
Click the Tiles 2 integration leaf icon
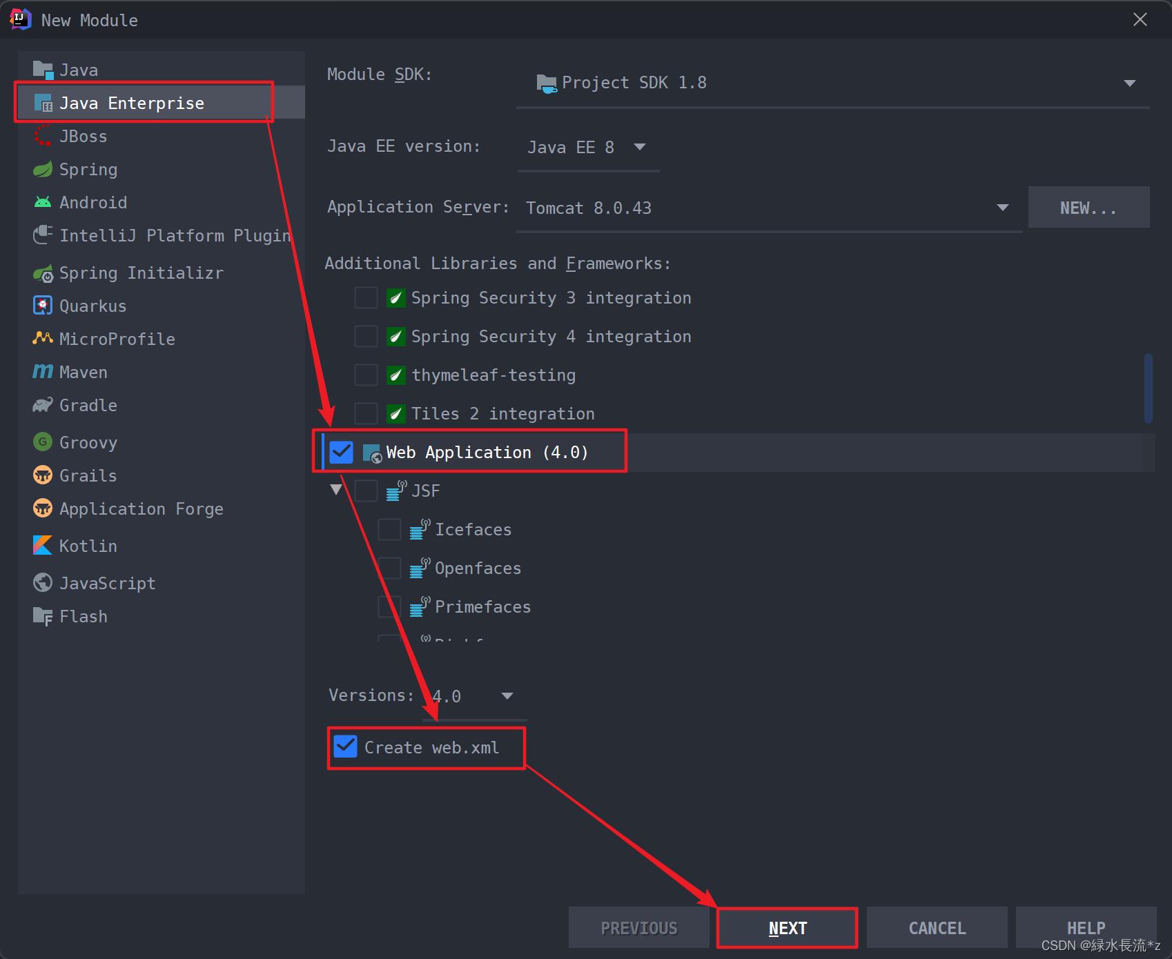396,414
